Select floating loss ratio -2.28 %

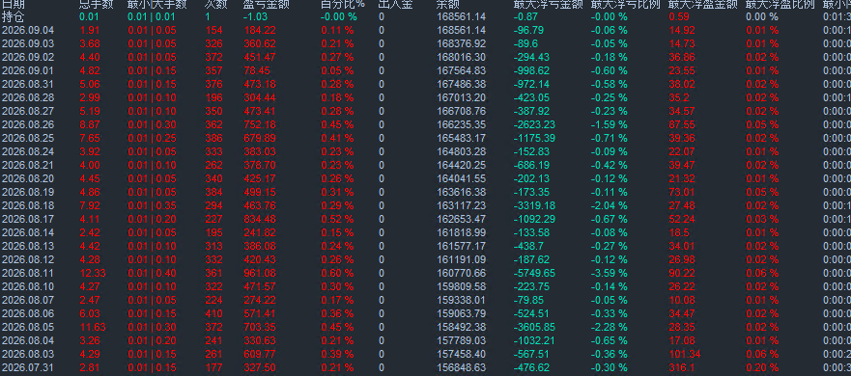point(609,327)
